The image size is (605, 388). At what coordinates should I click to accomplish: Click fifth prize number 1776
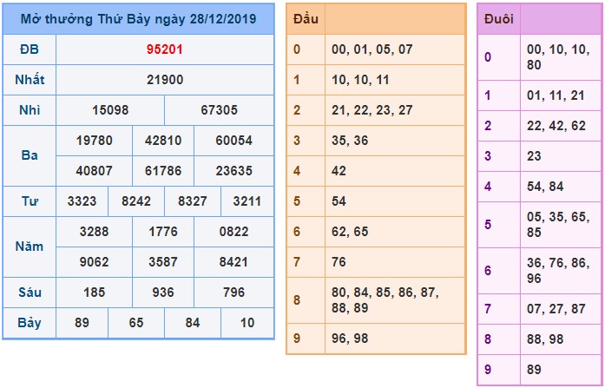pyautogui.click(x=163, y=232)
